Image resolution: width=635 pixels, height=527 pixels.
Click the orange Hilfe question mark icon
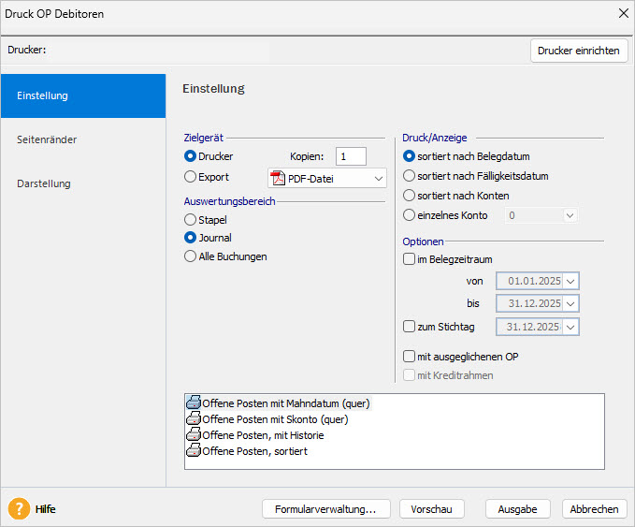pos(19,509)
